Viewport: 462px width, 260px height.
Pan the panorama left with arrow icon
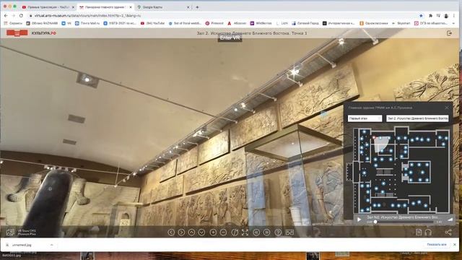[x=171, y=233]
